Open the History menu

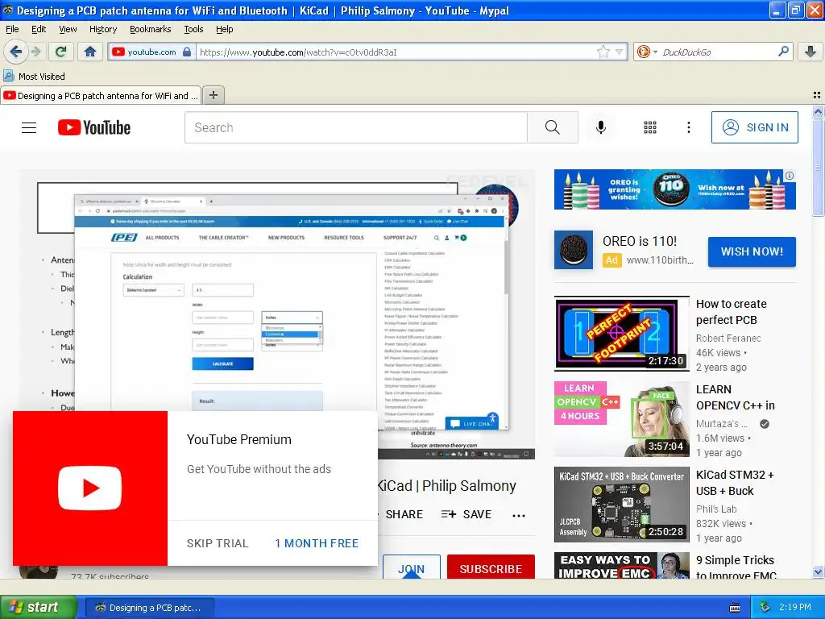click(102, 29)
